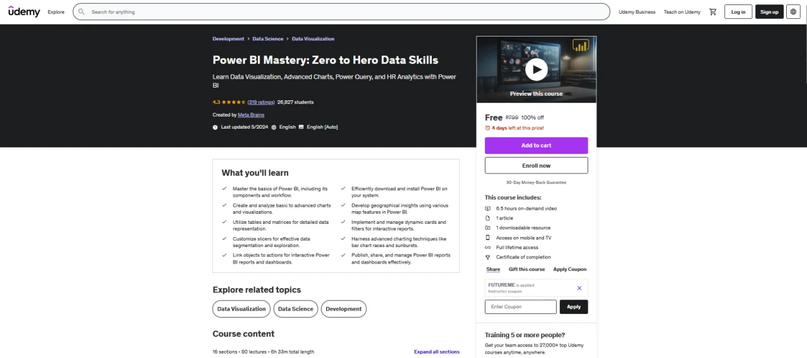Focus the Search for anything field
Image resolution: width=807 pixels, height=358 pixels.
[x=341, y=11]
